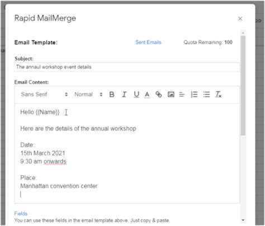Edit the Subject input field

(127, 67)
